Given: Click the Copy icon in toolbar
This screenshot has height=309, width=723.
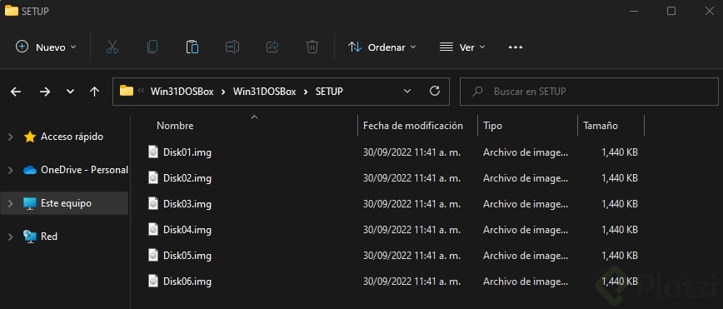Looking at the screenshot, I should pyautogui.click(x=152, y=47).
